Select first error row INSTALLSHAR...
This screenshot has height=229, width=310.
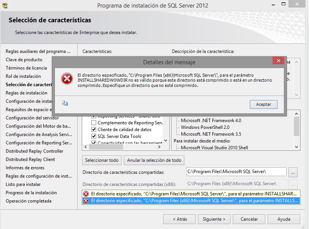(191, 194)
